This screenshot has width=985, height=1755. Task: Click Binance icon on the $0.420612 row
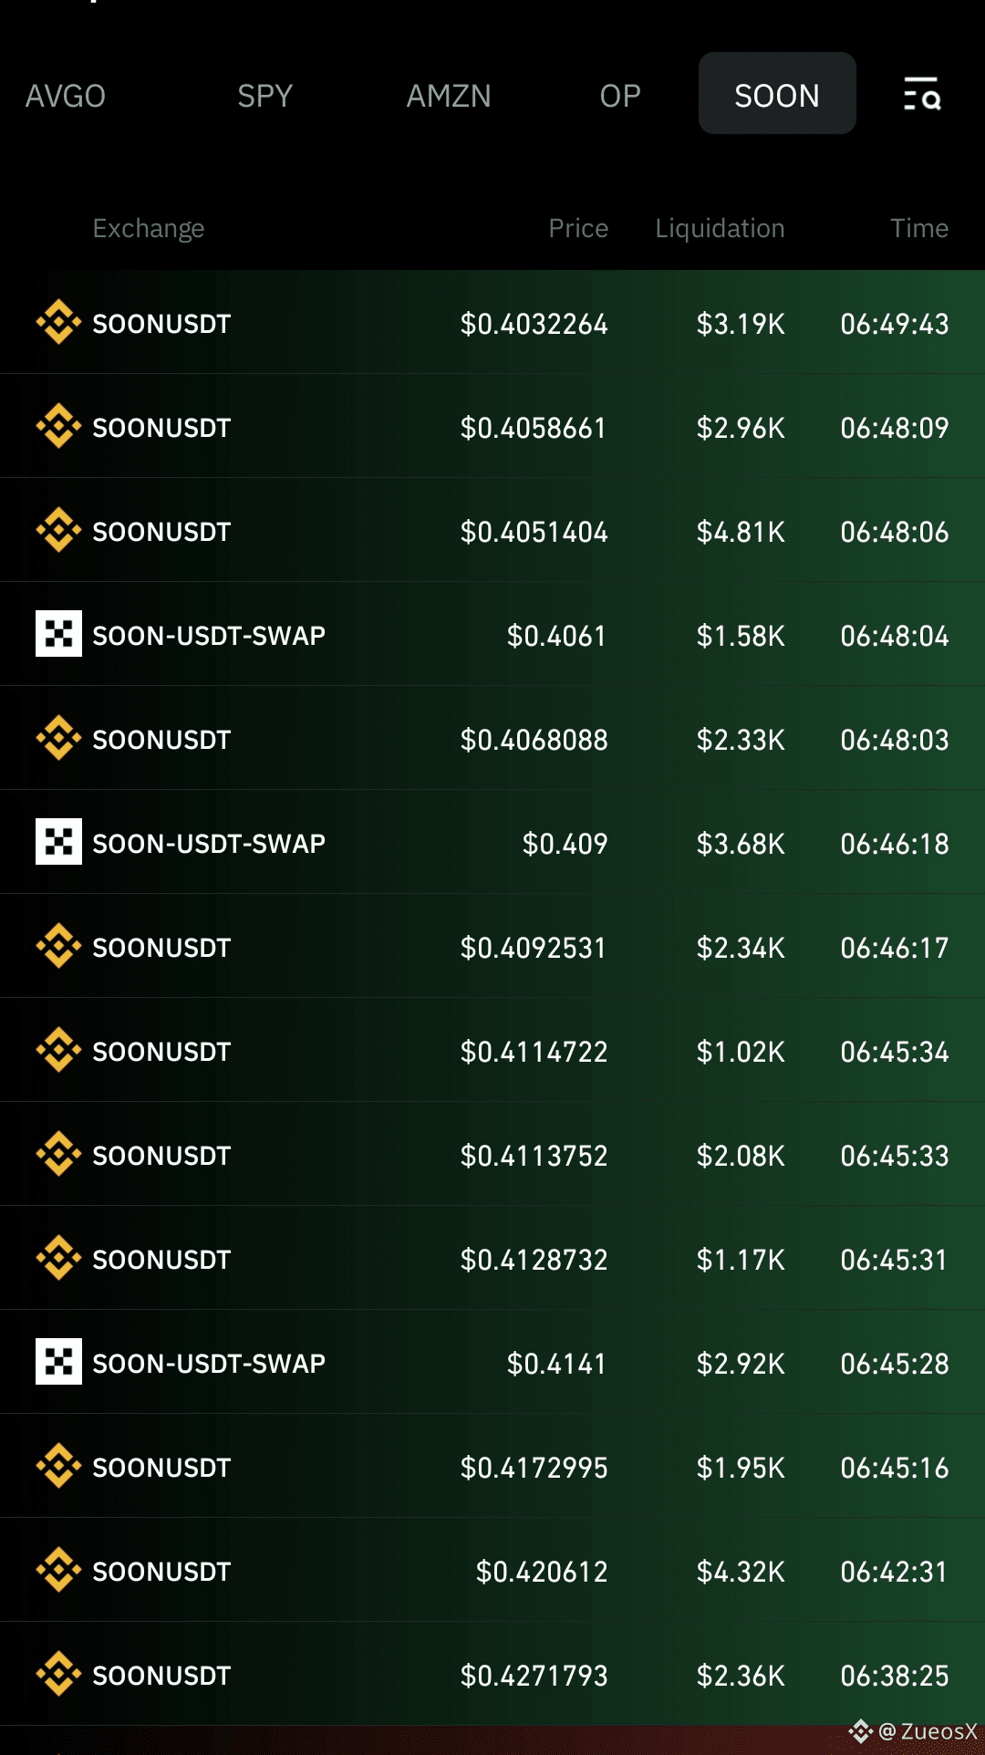tap(58, 1571)
